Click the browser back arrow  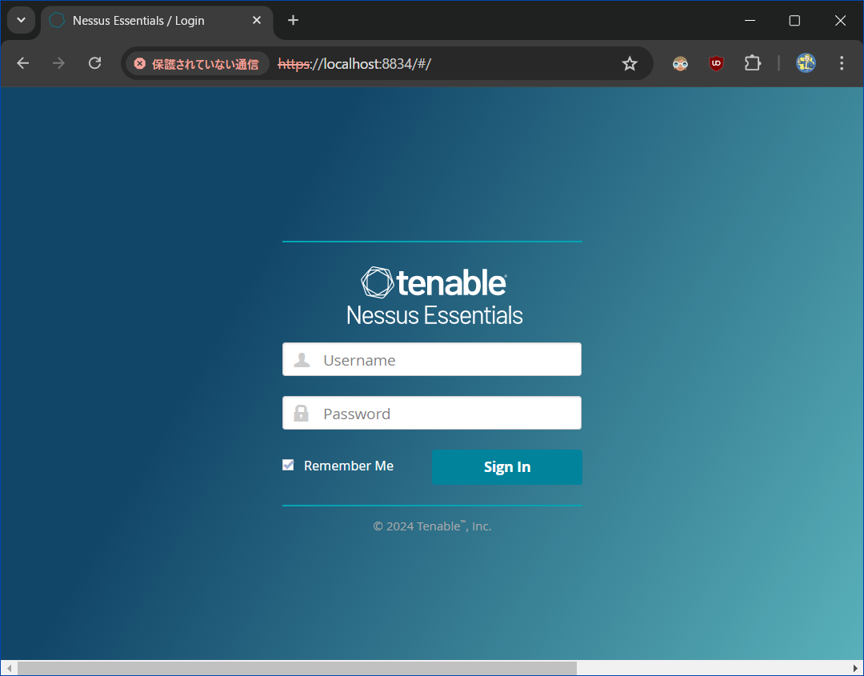22,63
